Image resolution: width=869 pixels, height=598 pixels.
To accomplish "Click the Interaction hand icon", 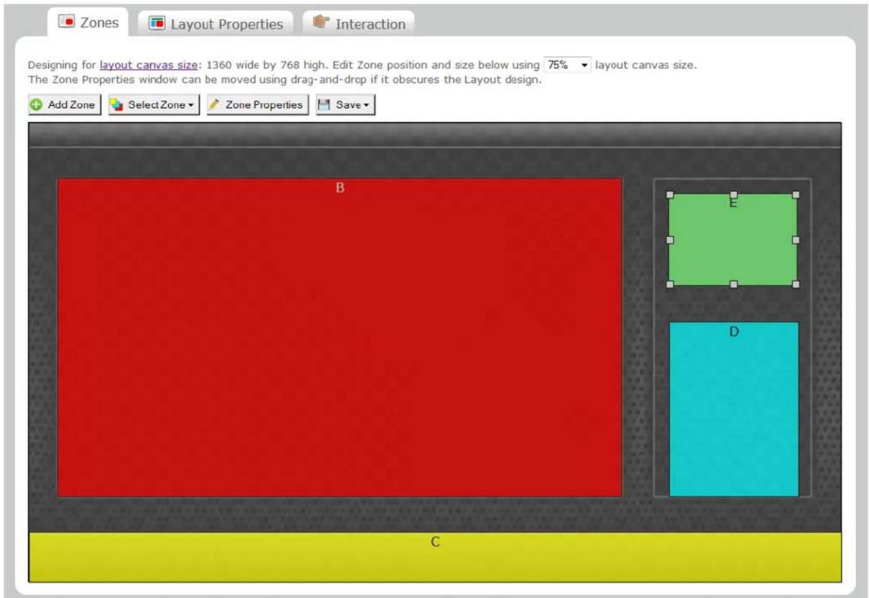I will [321, 22].
